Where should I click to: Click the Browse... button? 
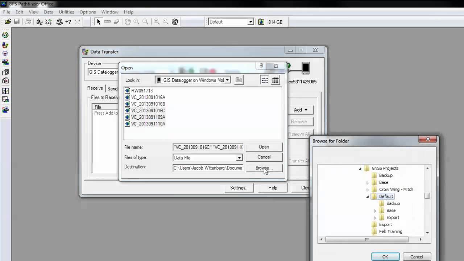coord(264,168)
